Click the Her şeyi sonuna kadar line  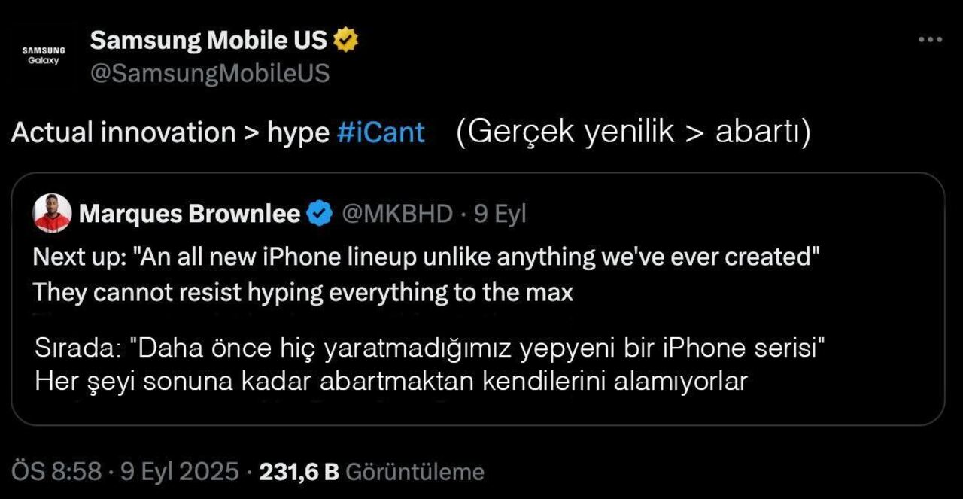pyautogui.click(x=391, y=382)
